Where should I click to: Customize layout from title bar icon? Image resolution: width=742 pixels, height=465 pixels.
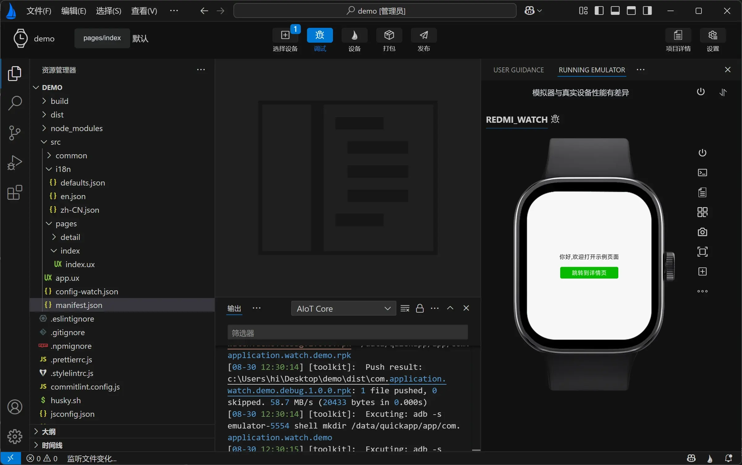click(x=583, y=11)
